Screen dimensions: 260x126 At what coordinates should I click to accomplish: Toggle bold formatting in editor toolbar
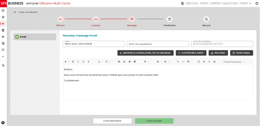click(x=73, y=62)
